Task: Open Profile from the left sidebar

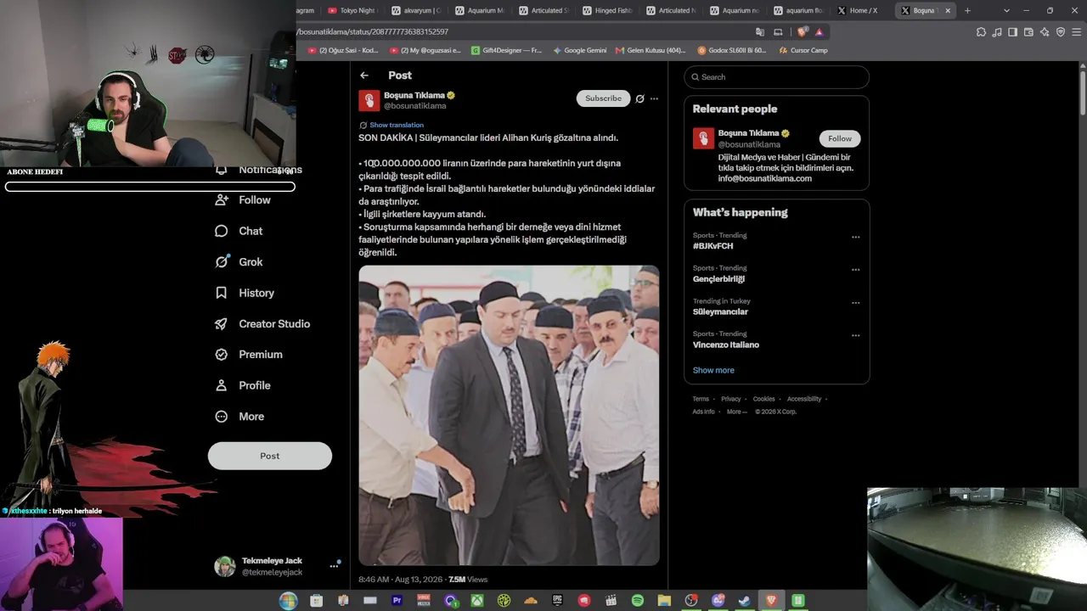Action: click(243, 385)
